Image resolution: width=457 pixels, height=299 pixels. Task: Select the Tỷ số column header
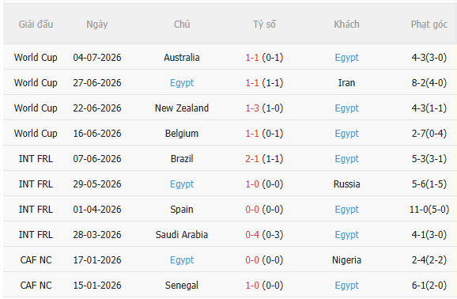point(264,25)
